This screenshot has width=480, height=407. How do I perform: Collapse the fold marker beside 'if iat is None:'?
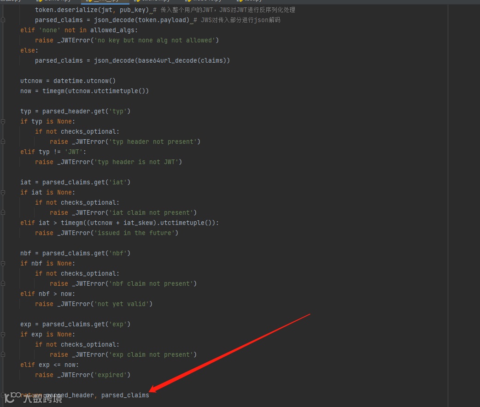click(3, 193)
